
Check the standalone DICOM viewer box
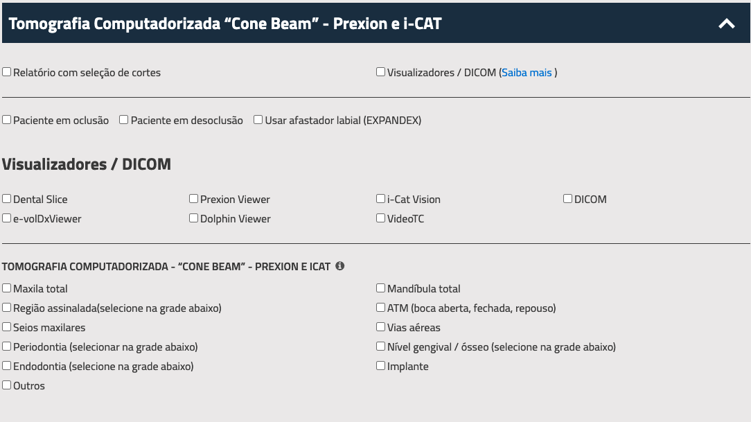click(x=567, y=199)
